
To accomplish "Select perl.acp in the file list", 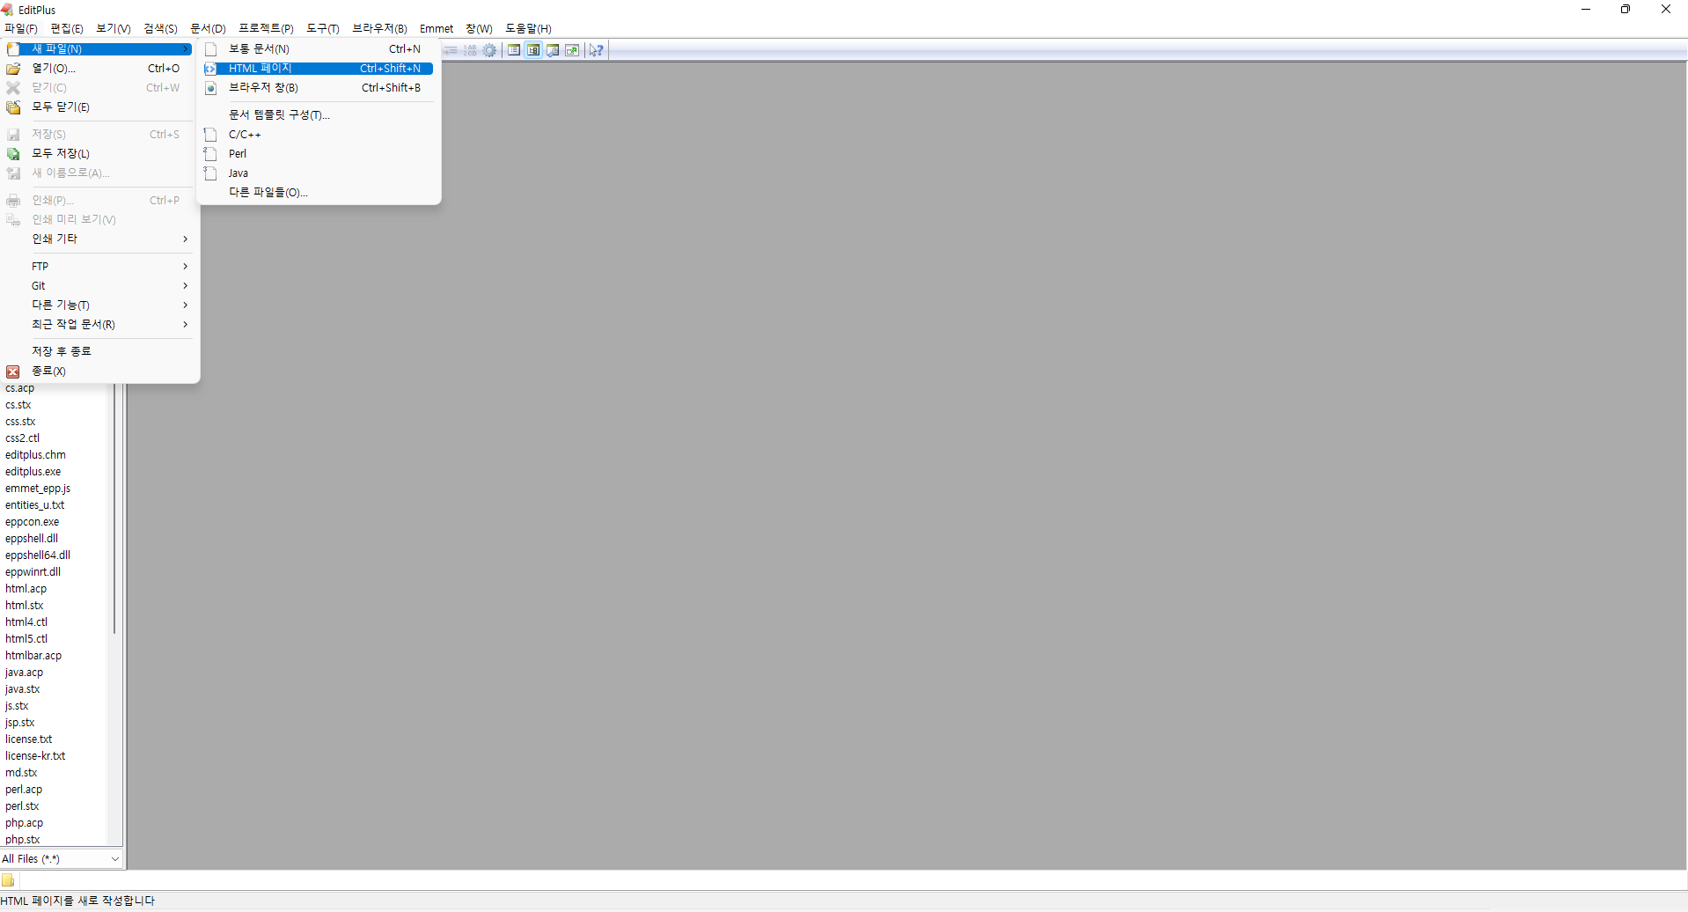I will [x=24, y=790].
